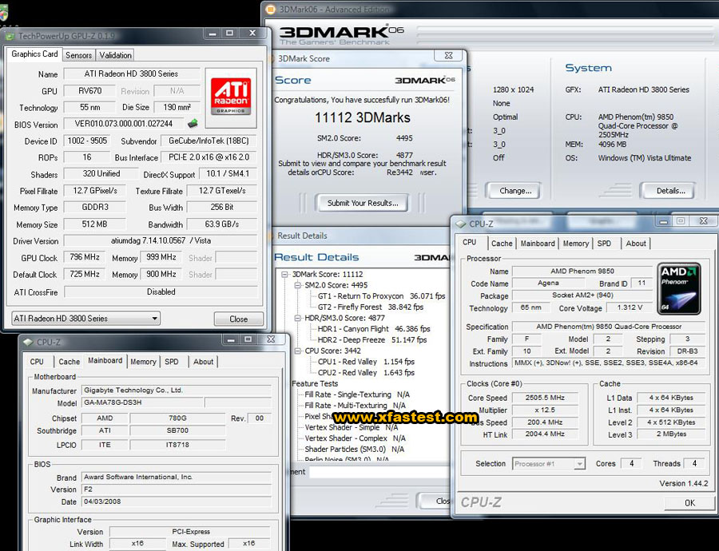Click Details... button in System section
The height and width of the screenshot is (551, 719).
point(670,191)
